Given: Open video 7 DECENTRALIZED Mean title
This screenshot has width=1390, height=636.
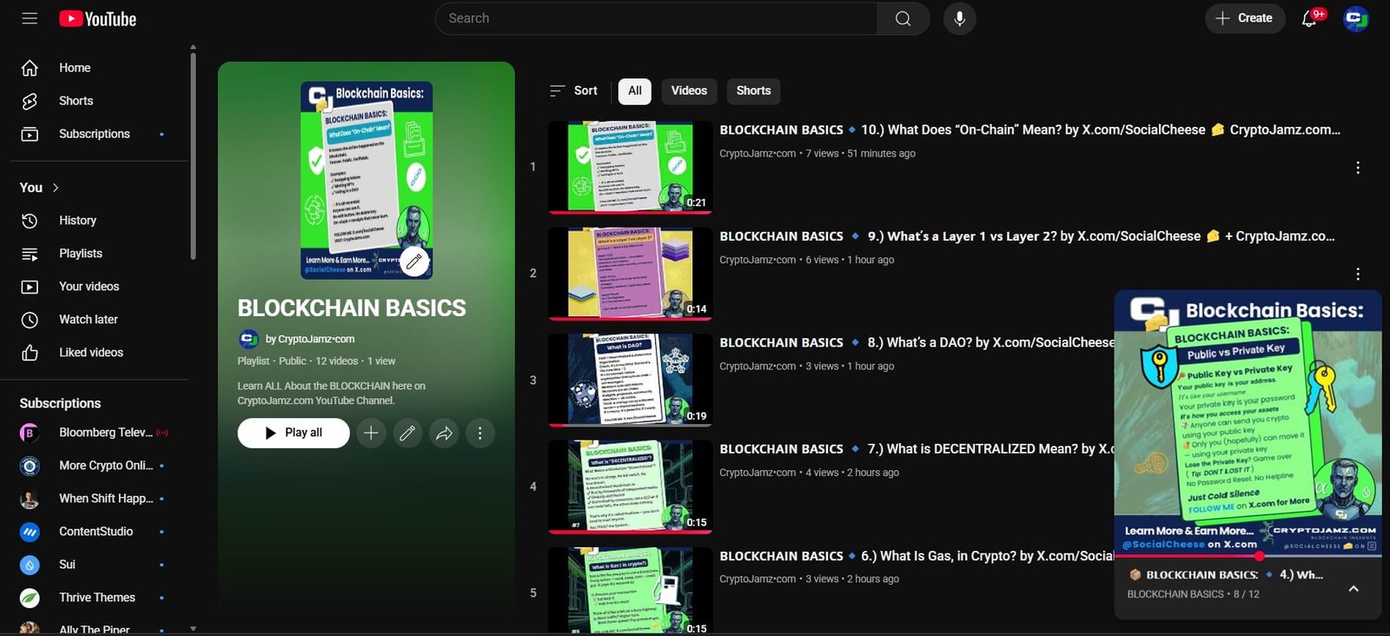Looking at the screenshot, I should [x=917, y=449].
